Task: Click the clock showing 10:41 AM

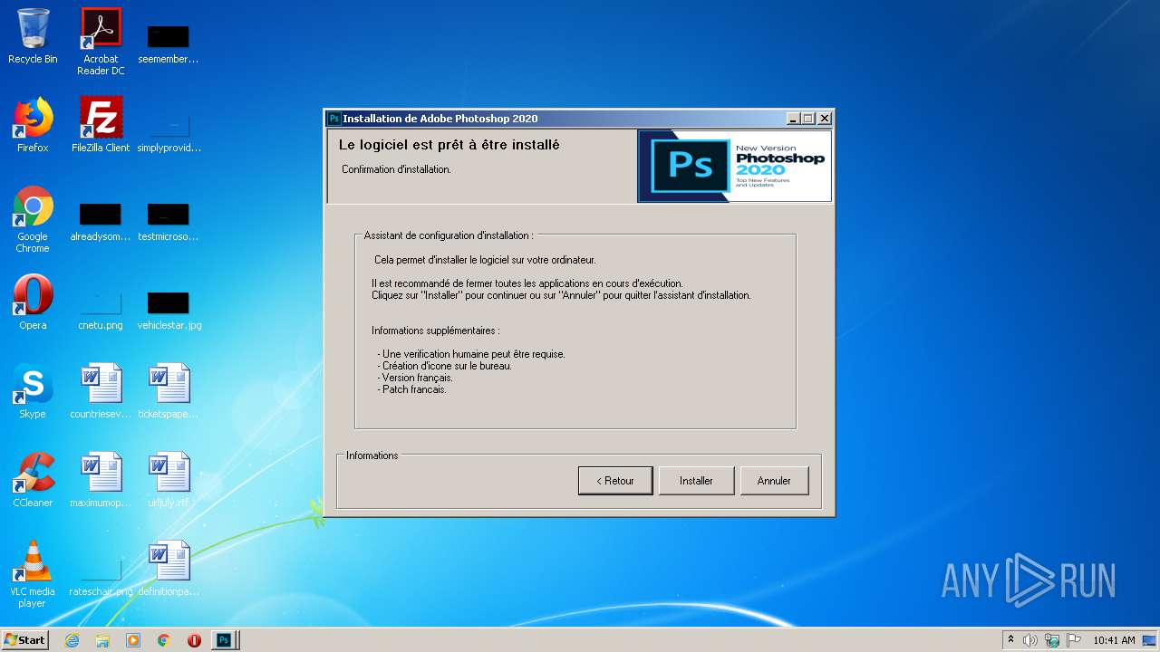Action: coord(1114,640)
